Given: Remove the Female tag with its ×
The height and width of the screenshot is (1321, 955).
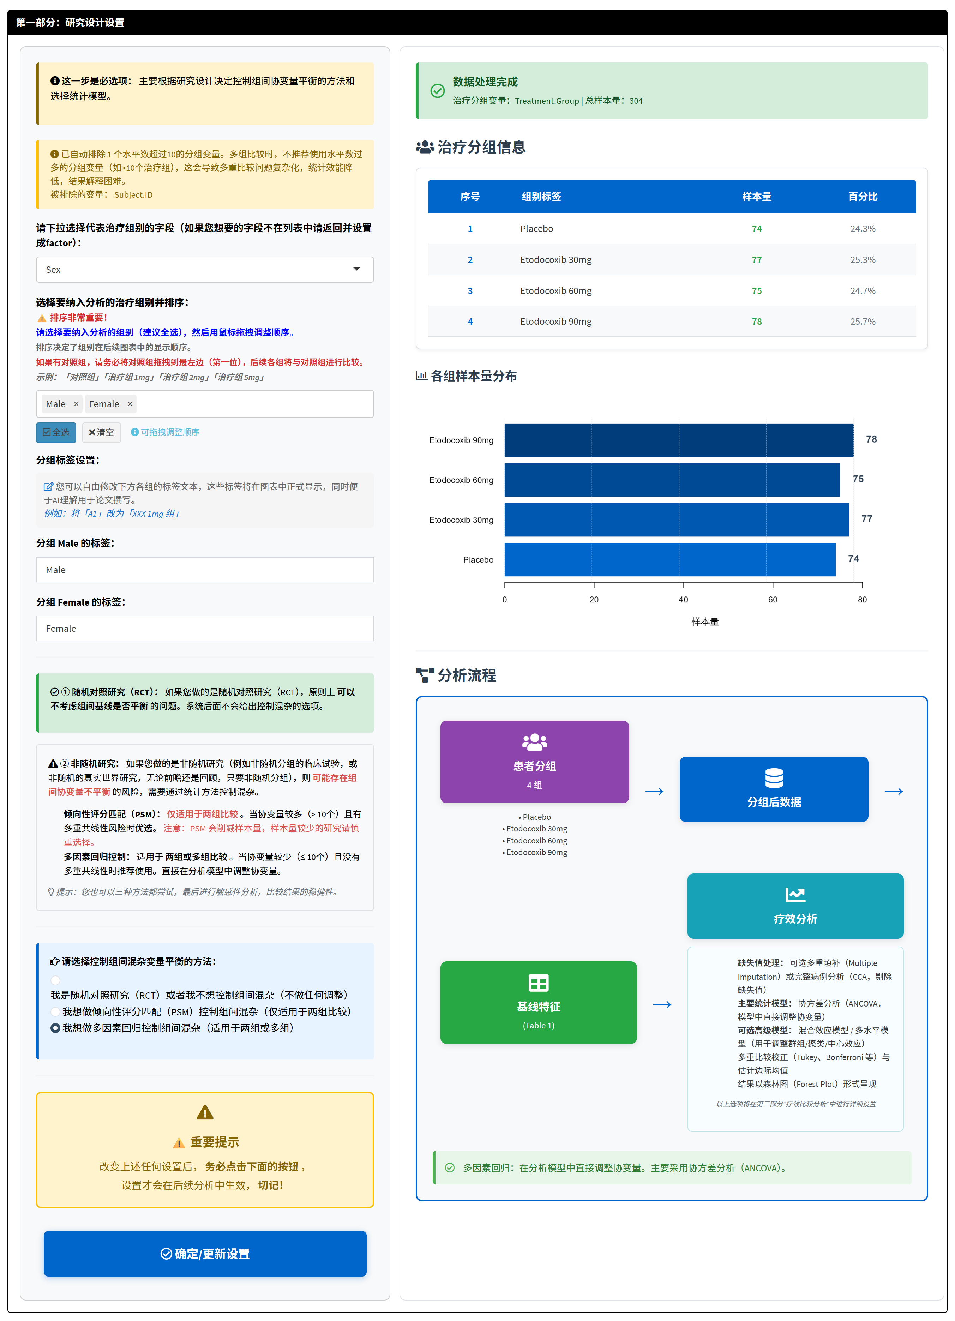Looking at the screenshot, I should [x=130, y=404].
